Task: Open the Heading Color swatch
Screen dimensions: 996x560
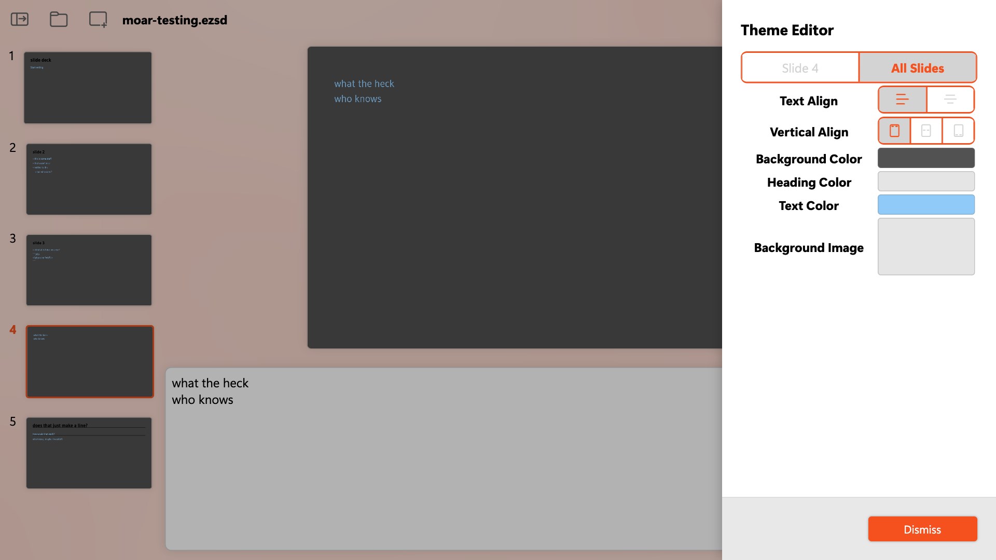Action: click(x=926, y=181)
